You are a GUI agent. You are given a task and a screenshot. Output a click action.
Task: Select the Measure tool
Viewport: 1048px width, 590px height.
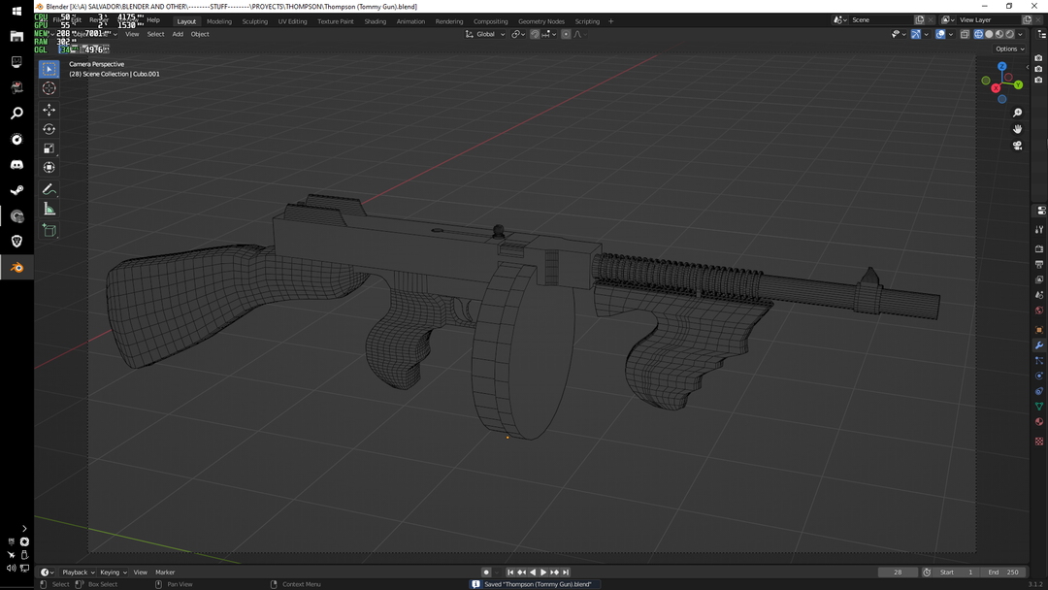tap(49, 208)
